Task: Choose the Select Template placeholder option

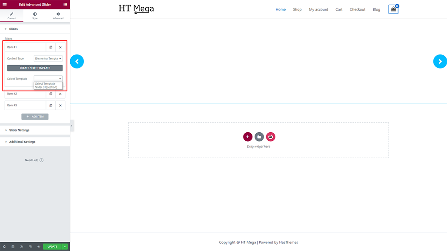Action: [x=45, y=84]
